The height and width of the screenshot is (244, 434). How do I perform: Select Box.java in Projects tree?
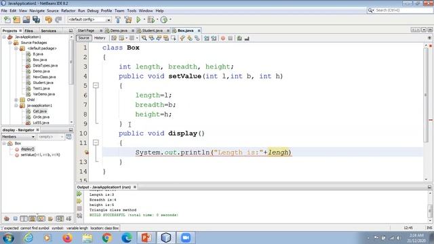39,60
